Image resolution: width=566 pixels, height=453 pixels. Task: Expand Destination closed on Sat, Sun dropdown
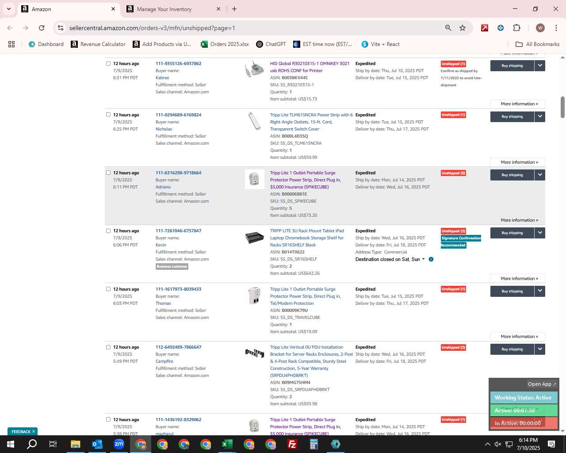click(390, 259)
